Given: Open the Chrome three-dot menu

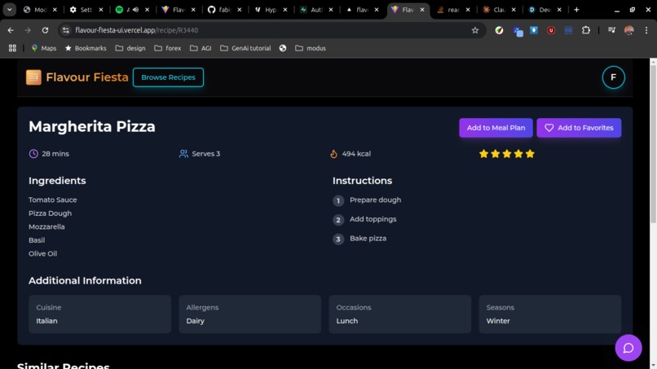Looking at the screenshot, I should 646,30.
